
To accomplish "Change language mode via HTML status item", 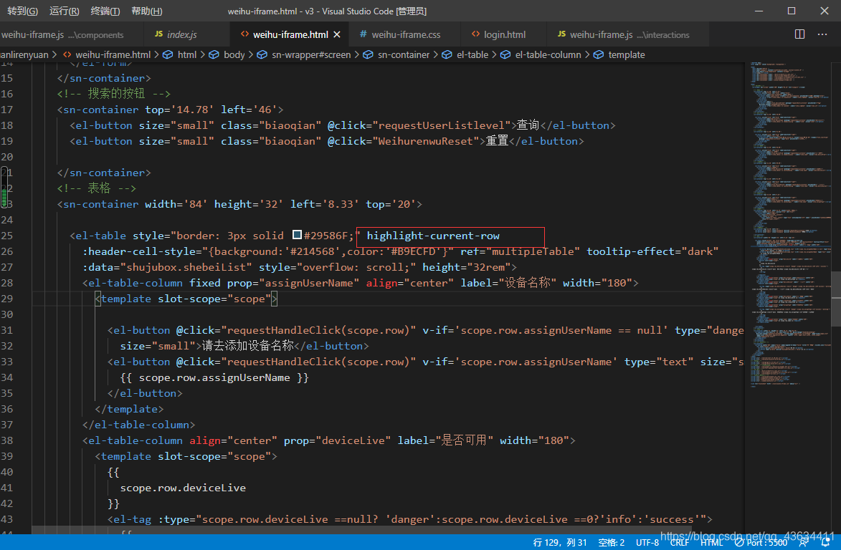I will coord(711,542).
